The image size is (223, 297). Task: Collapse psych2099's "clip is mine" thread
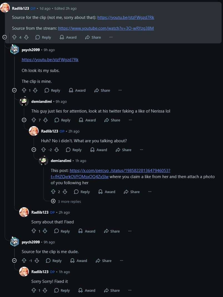click(x=14, y=90)
